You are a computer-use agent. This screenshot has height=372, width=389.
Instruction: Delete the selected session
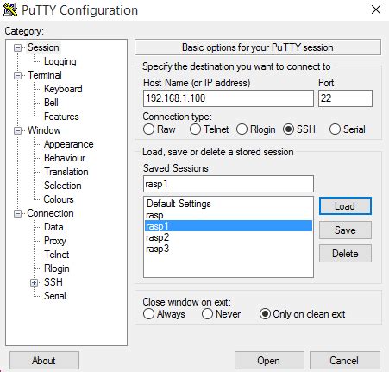coord(345,254)
